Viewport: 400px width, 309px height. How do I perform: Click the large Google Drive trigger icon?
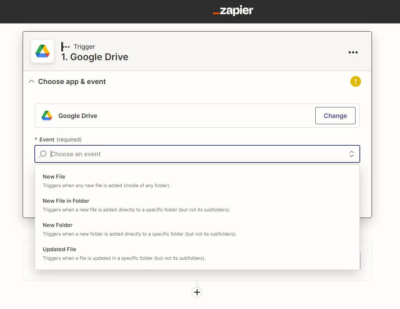pyautogui.click(x=43, y=51)
